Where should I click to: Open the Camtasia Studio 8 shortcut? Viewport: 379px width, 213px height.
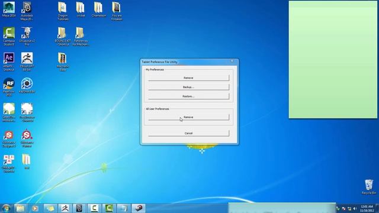[9, 37]
